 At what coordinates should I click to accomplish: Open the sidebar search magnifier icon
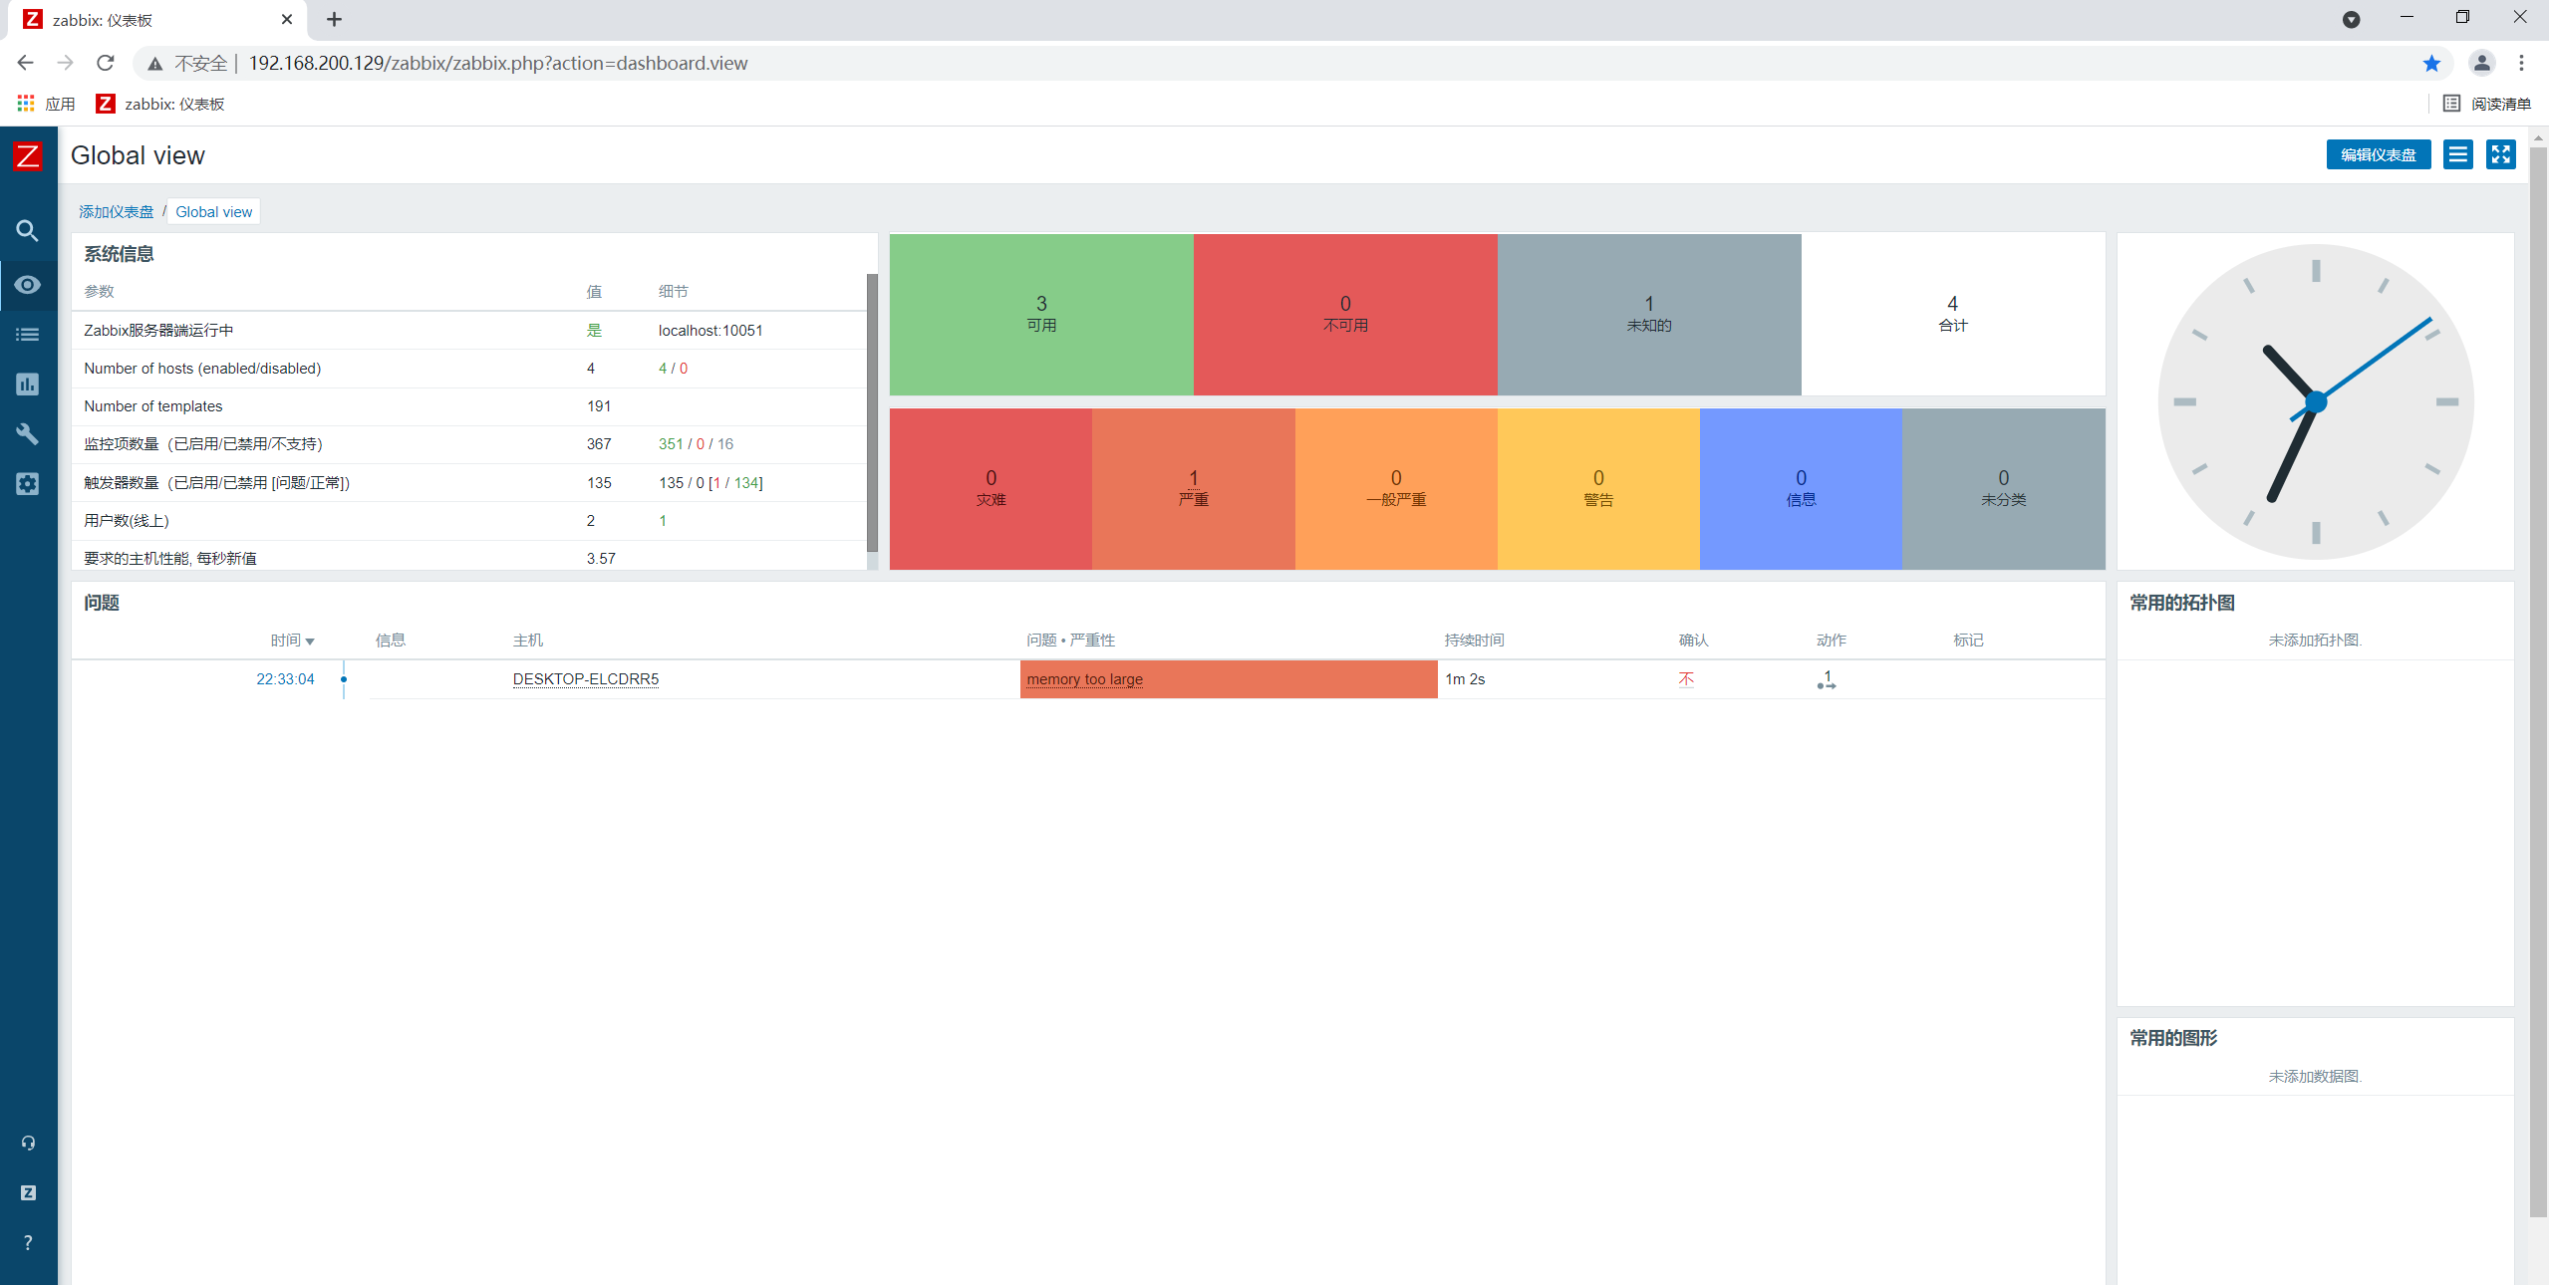tap(28, 231)
